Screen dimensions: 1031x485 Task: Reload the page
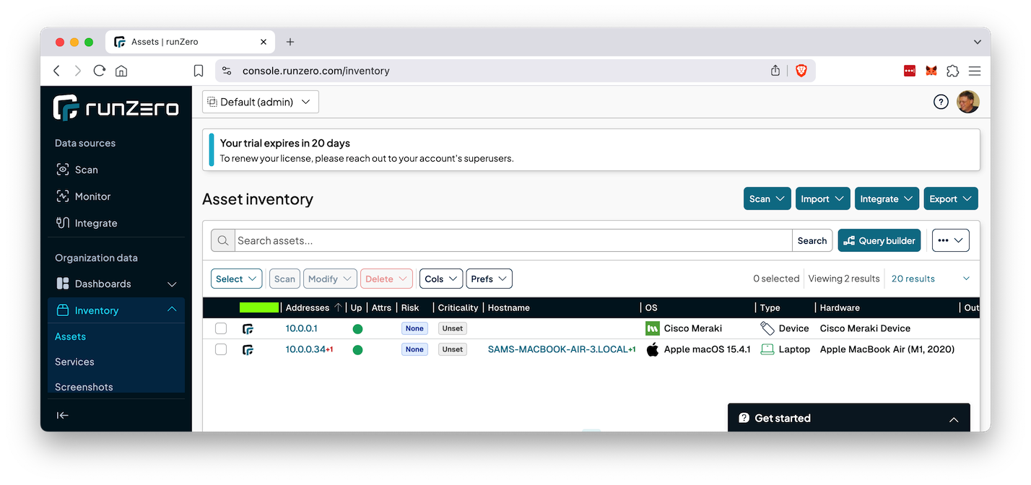pyautogui.click(x=100, y=71)
